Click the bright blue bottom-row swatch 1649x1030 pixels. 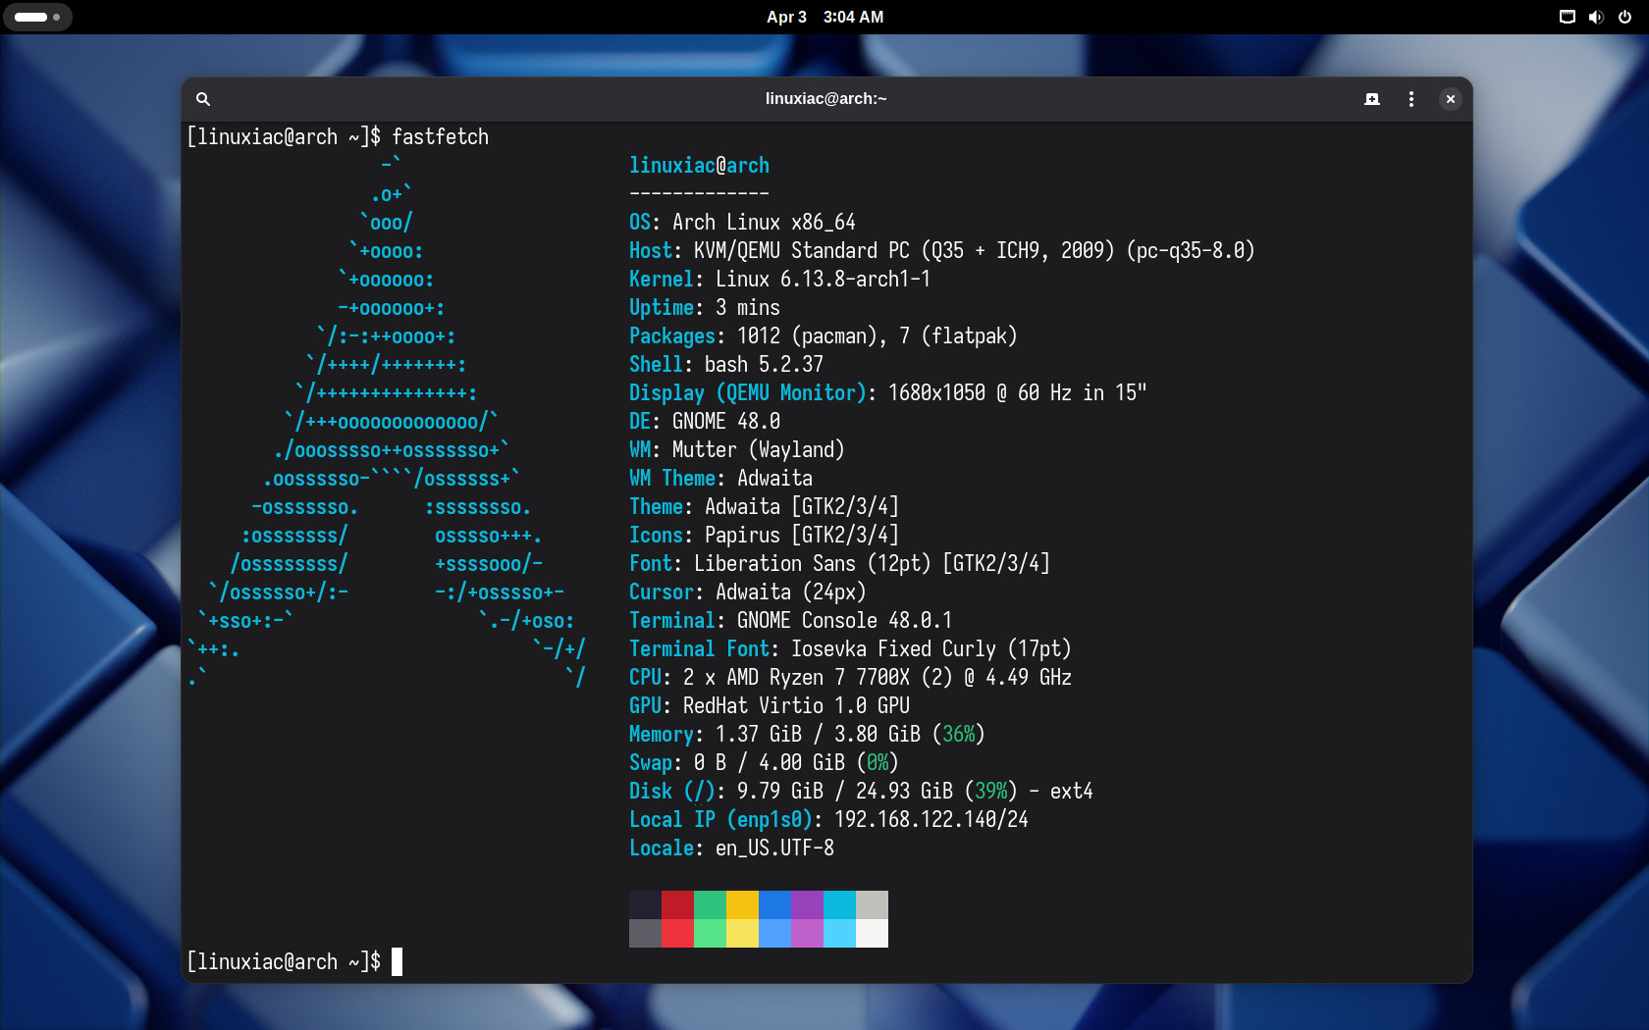[774, 933]
